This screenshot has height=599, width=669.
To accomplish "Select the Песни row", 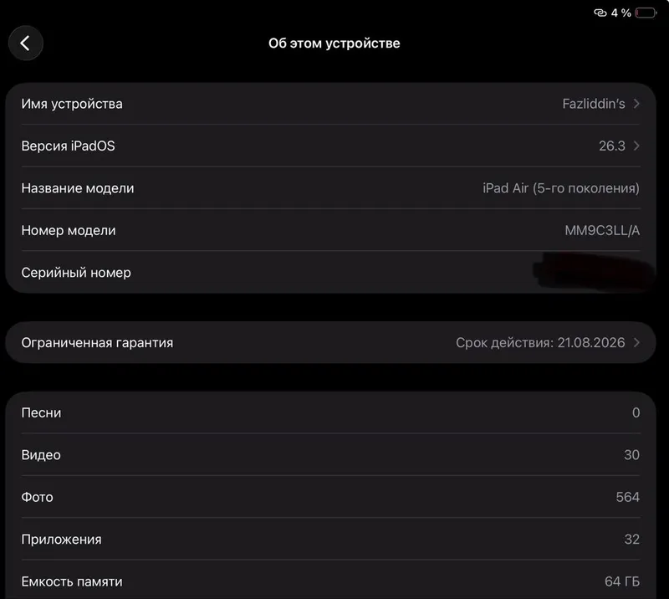I will pos(330,412).
